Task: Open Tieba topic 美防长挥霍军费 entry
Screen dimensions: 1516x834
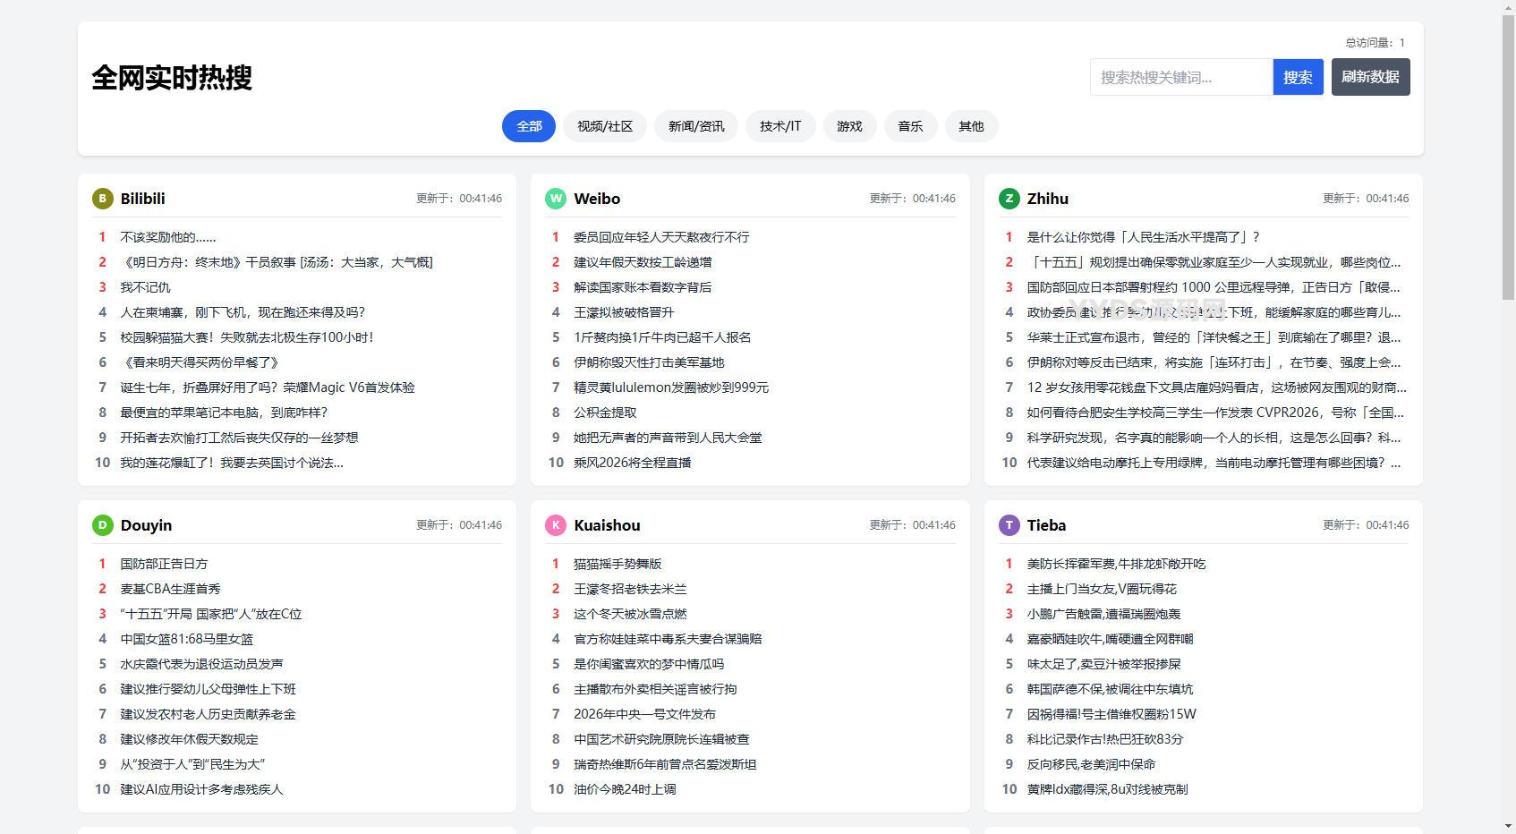Action: tap(1115, 564)
